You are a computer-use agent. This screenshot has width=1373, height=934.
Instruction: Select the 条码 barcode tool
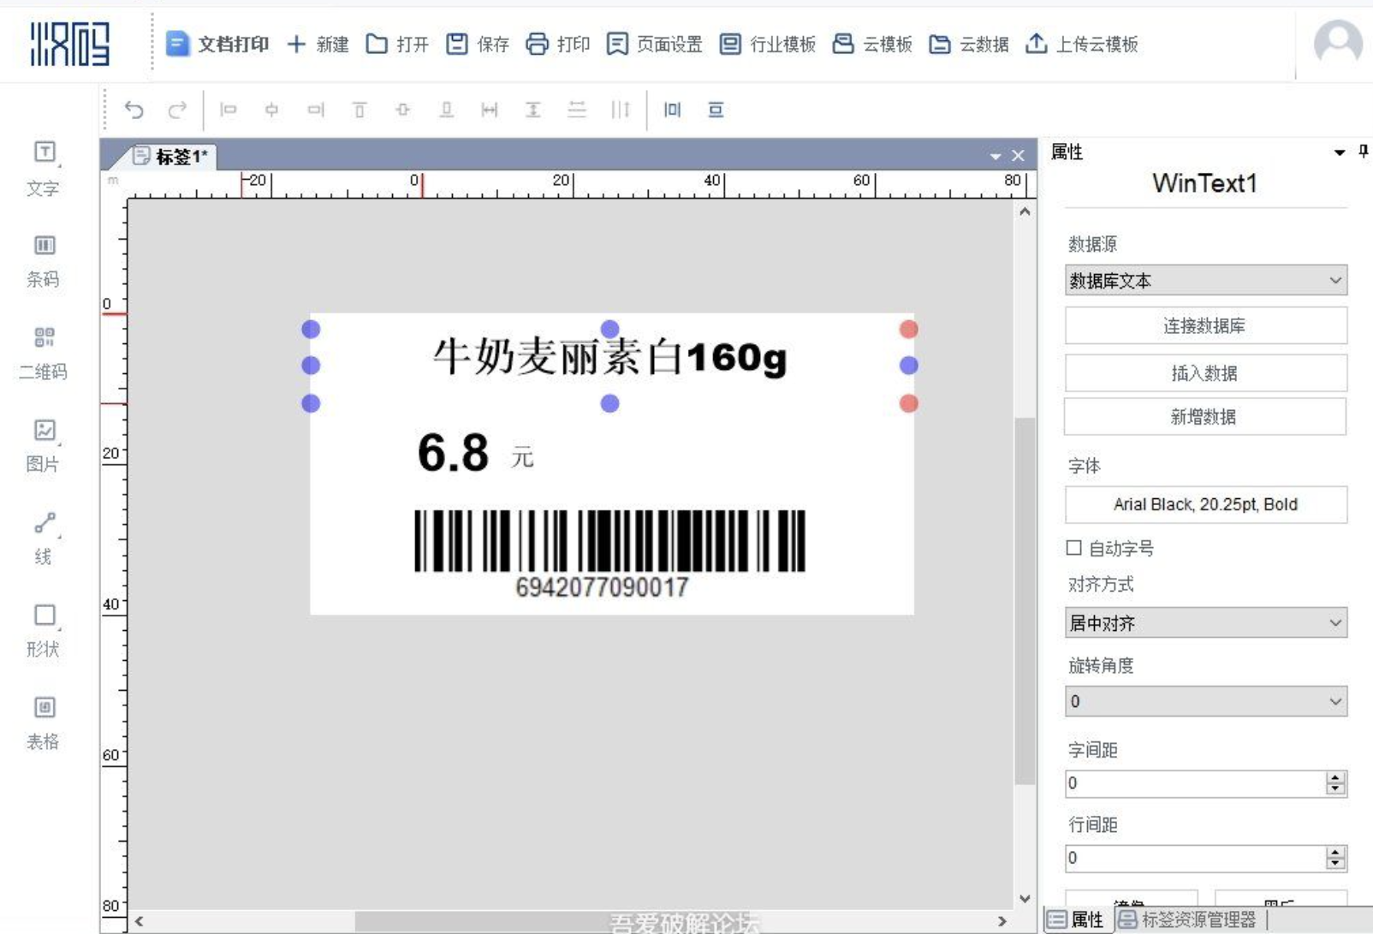(44, 259)
